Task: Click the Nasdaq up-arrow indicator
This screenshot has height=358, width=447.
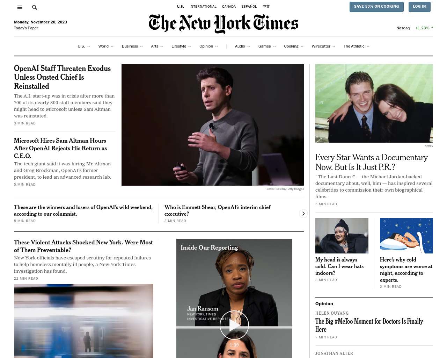Action: [x=432, y=28]
